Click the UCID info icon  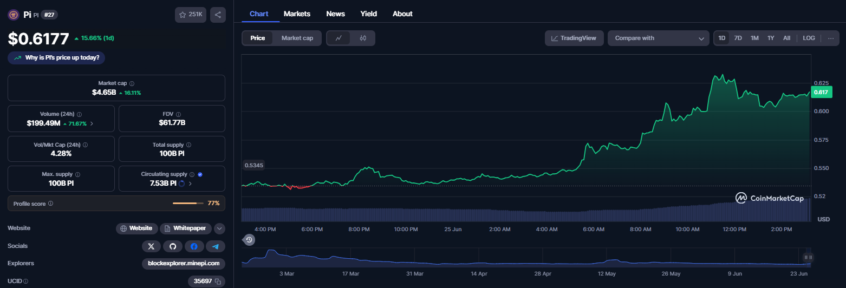(25, 282)
